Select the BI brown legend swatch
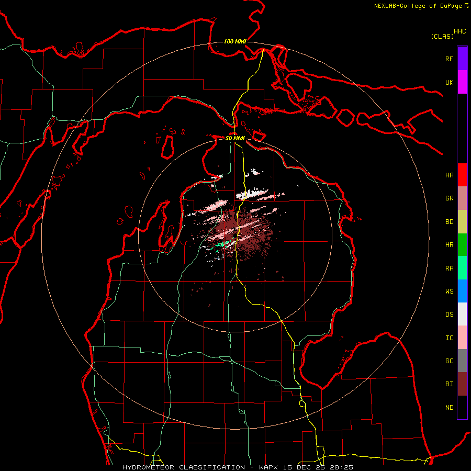The width and height of the screenshot is (471, 471). click(x=462, y=384)
